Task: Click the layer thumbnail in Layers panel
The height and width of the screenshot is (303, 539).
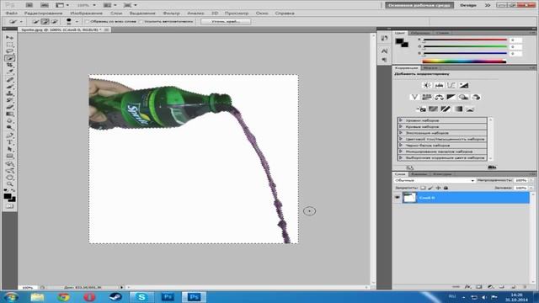Action: coord(409,198)
